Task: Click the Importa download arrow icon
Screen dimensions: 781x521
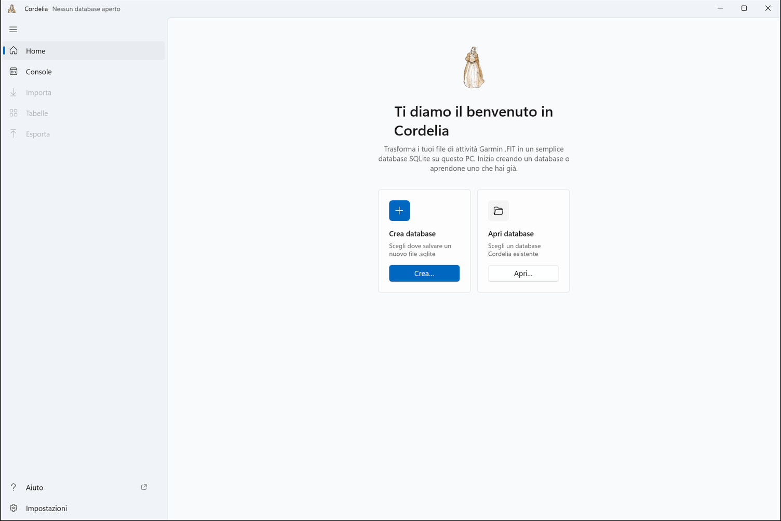Action: 14,92
